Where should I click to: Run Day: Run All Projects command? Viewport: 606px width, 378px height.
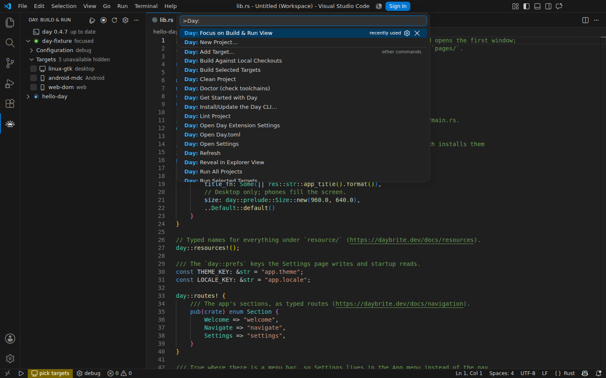pyautogui.click(x=303, y=172)
